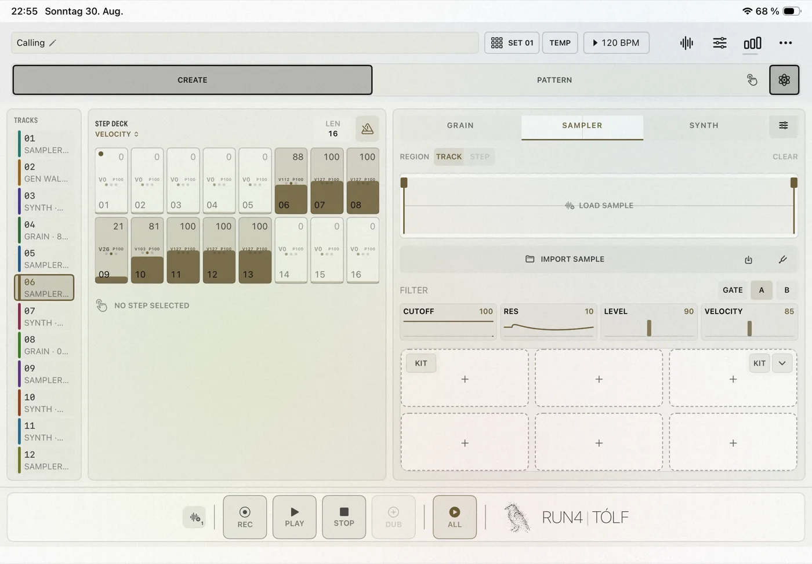Click the DUB overdub button
Viewport: 812px width, 564px height.
click(x=393, y=517)
